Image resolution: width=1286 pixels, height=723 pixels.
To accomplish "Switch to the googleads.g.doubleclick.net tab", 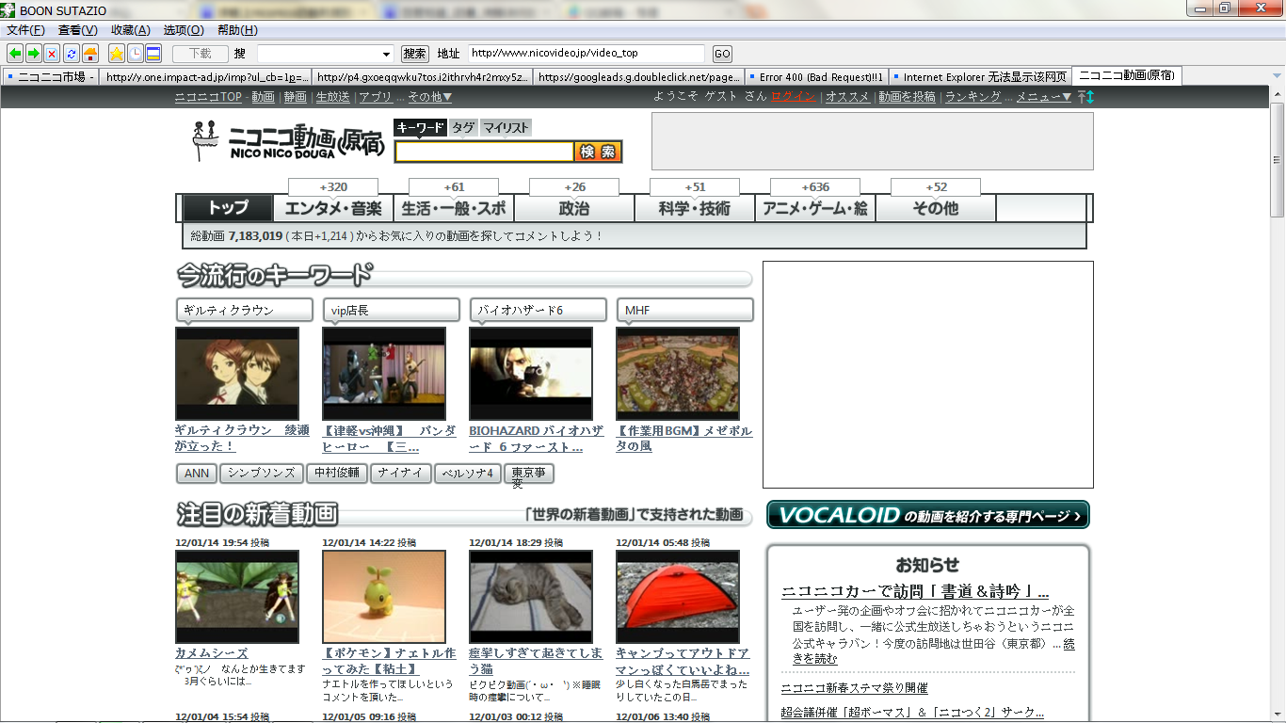I will pos(639,77).
